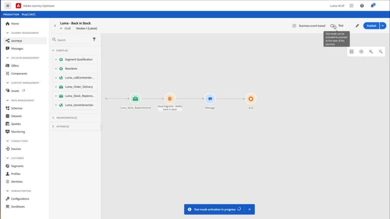Click the Luma ACsP organization name

click(337, 6)
